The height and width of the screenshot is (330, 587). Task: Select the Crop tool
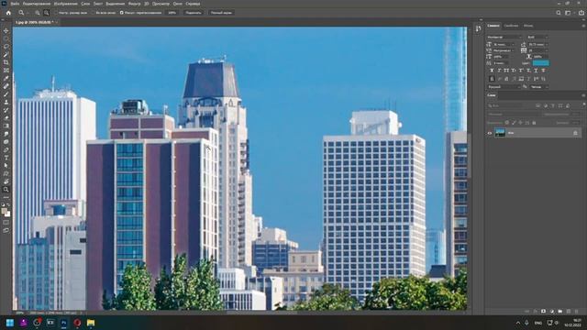pyautogui.click(x=6, y=62)
